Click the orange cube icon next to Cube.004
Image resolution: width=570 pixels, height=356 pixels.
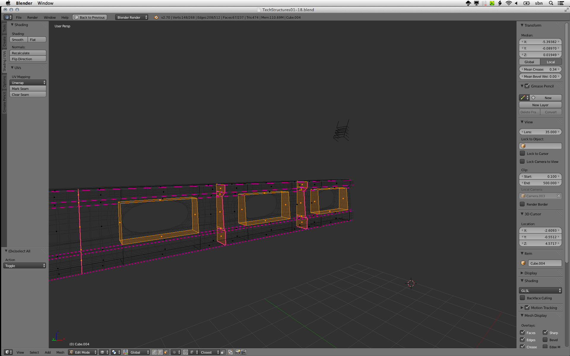click(x=523, y=263)
